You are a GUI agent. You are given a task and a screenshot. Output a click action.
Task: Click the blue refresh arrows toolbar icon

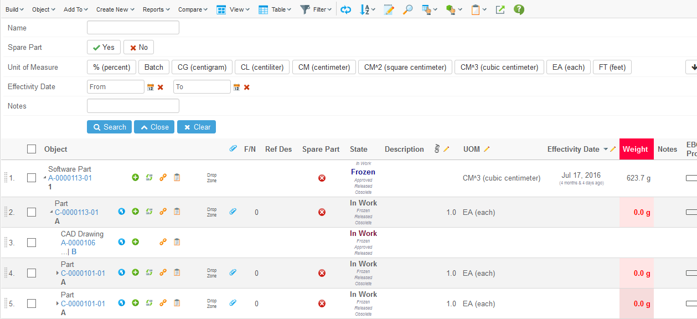[345, 9]
